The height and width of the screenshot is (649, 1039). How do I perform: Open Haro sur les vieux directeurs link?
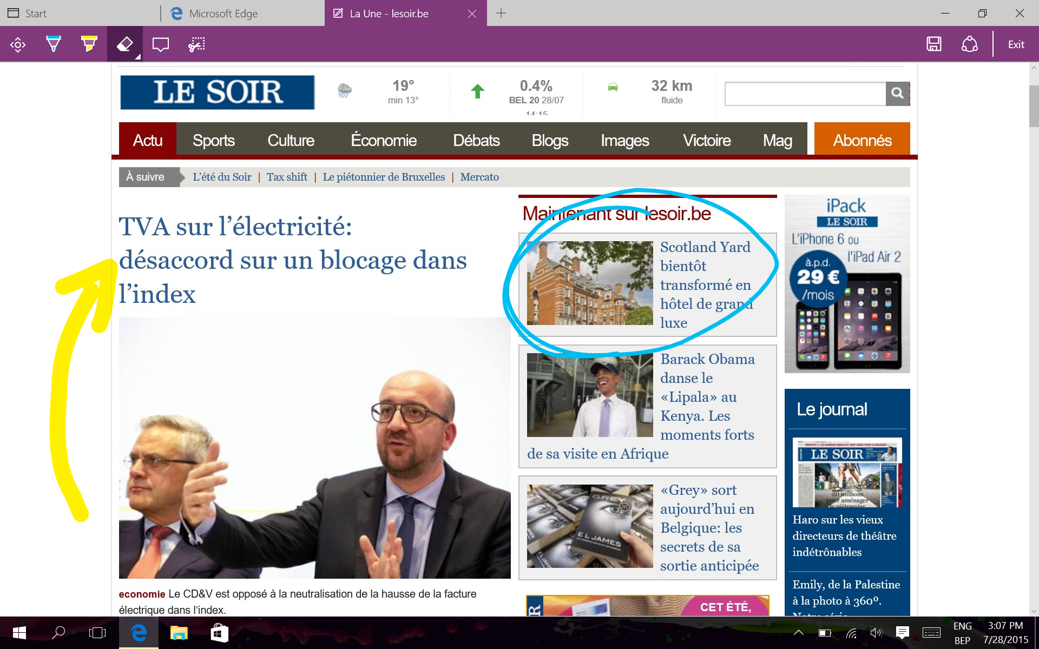[844, 535]
